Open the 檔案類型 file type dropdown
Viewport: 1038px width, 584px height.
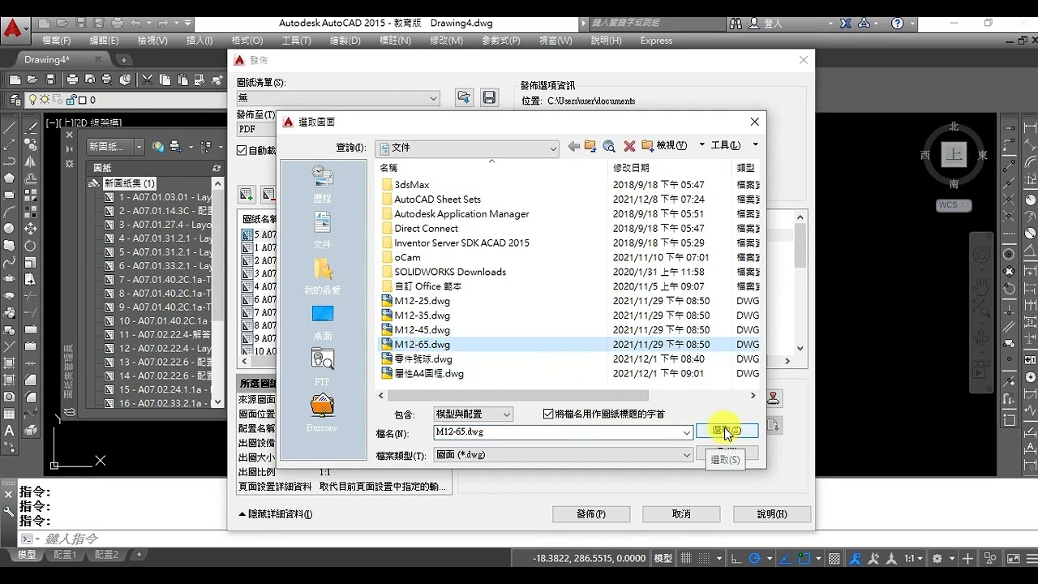(x=687, y=455)
